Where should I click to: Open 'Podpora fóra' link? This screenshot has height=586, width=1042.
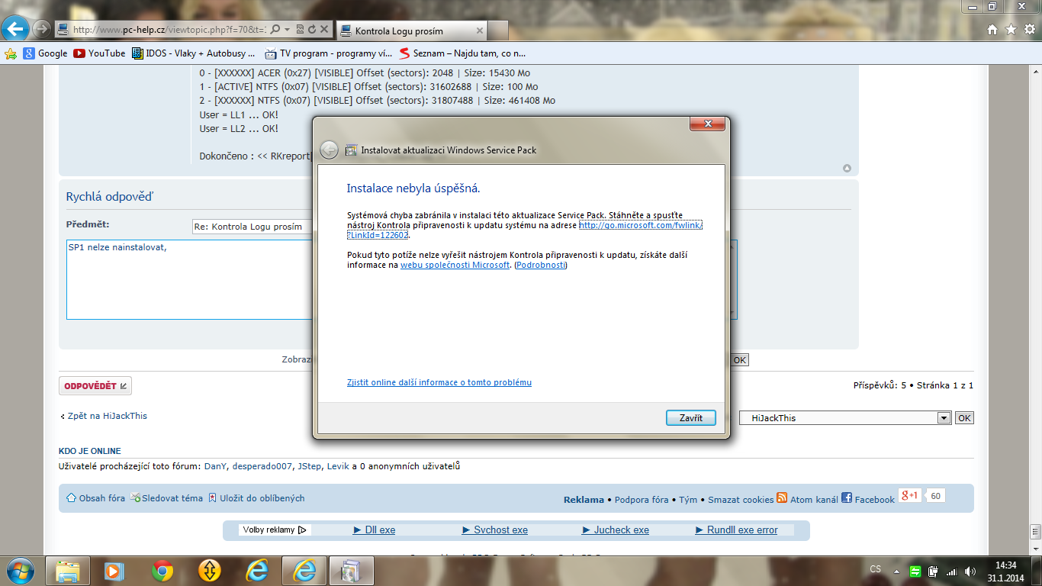pyautogui.click(x=642, y=500)
